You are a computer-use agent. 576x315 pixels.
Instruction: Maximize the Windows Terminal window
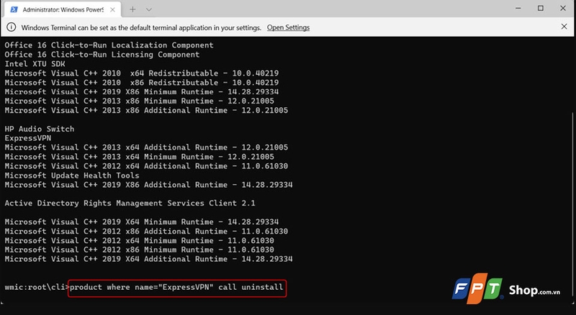(541, 8)
